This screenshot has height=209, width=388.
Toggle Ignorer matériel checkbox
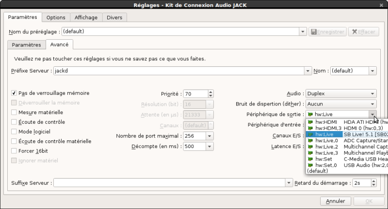coord(14,161)
